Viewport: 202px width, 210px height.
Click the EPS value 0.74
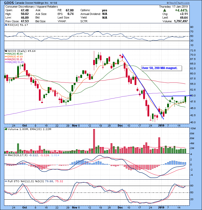(70, 14)
